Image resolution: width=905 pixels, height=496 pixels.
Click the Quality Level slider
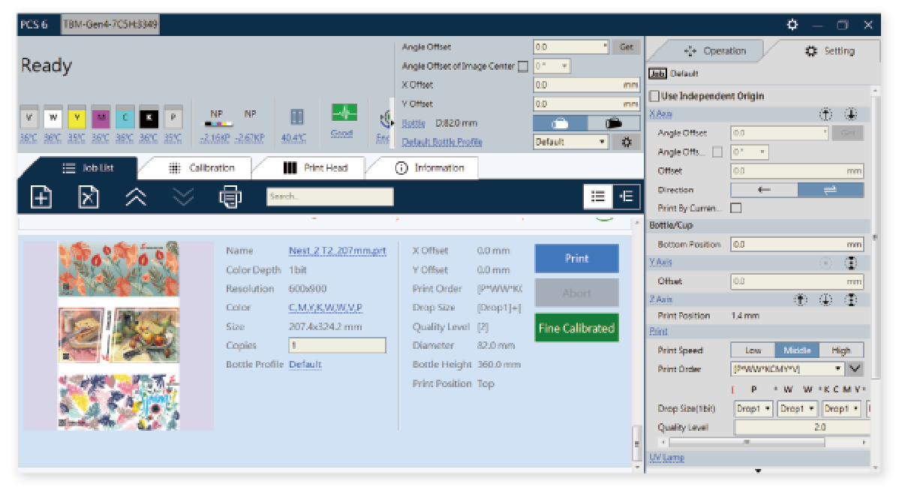(802, 427)
